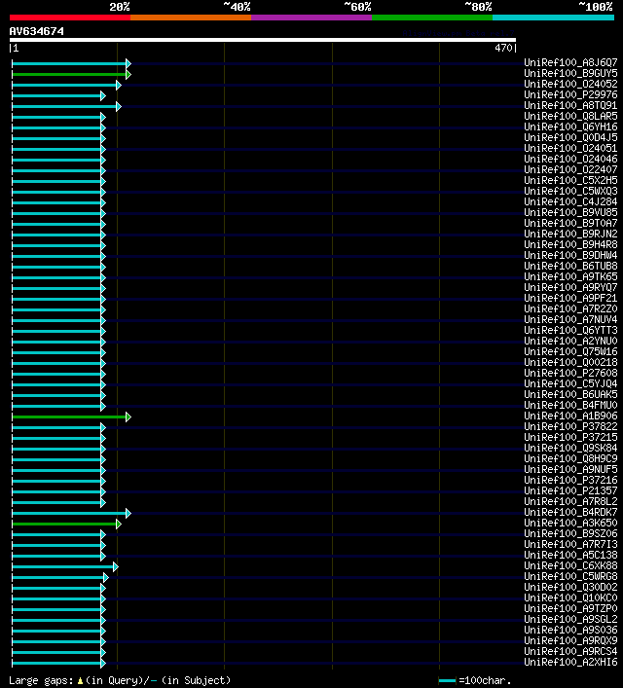Click the UniRef100_B9VU85 label
This screenshot has height=688, width=623.
(570, 212)
